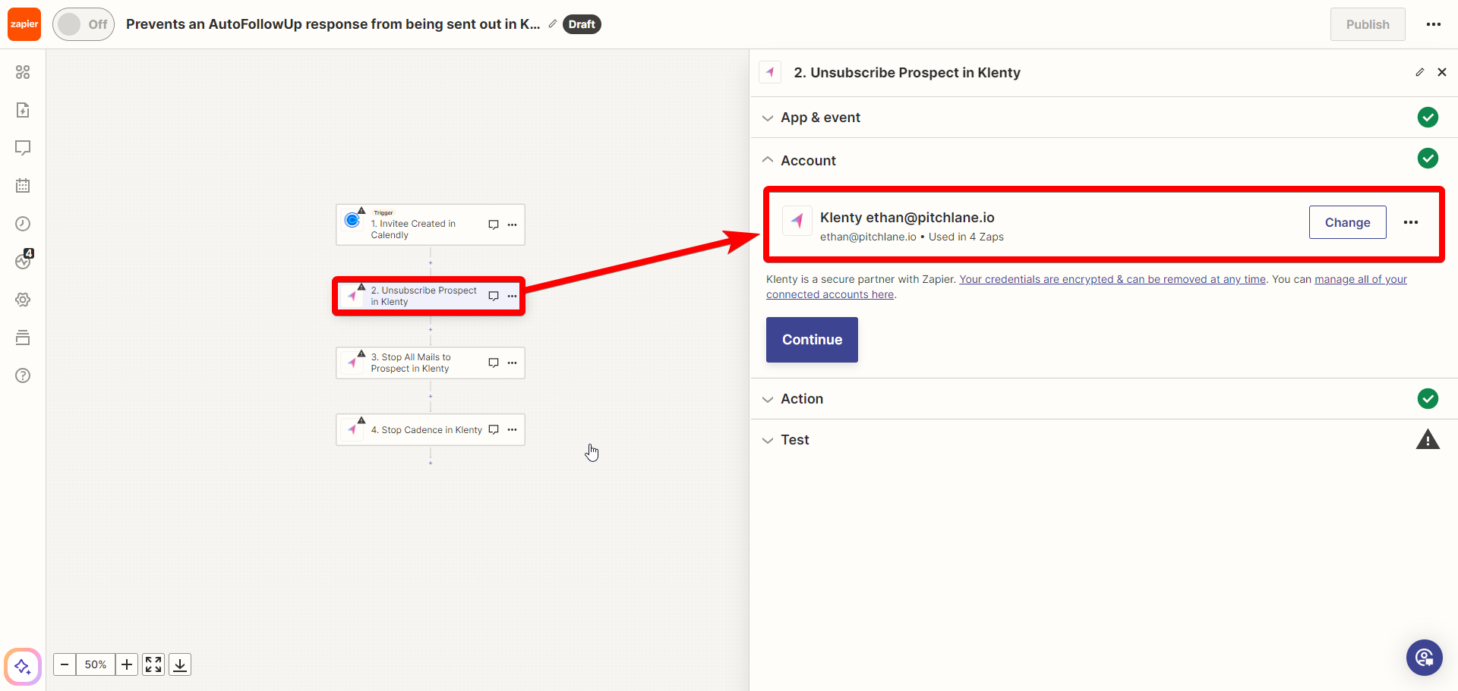This screenshot has width=1458, height=691.
Task: Open the credentials are encrypted link
Action: coord(1112,279)
